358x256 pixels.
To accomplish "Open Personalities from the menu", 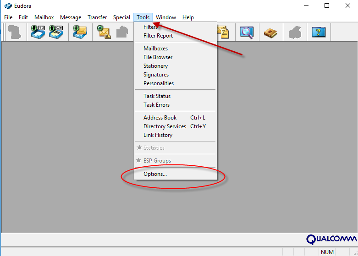I will [176, 83].
